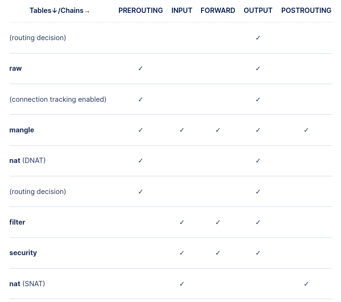The height and width of the screenshot is (302, 341).
Task: Click the mangle row POSTROUTING checkmark
Action: coord(306,130)
